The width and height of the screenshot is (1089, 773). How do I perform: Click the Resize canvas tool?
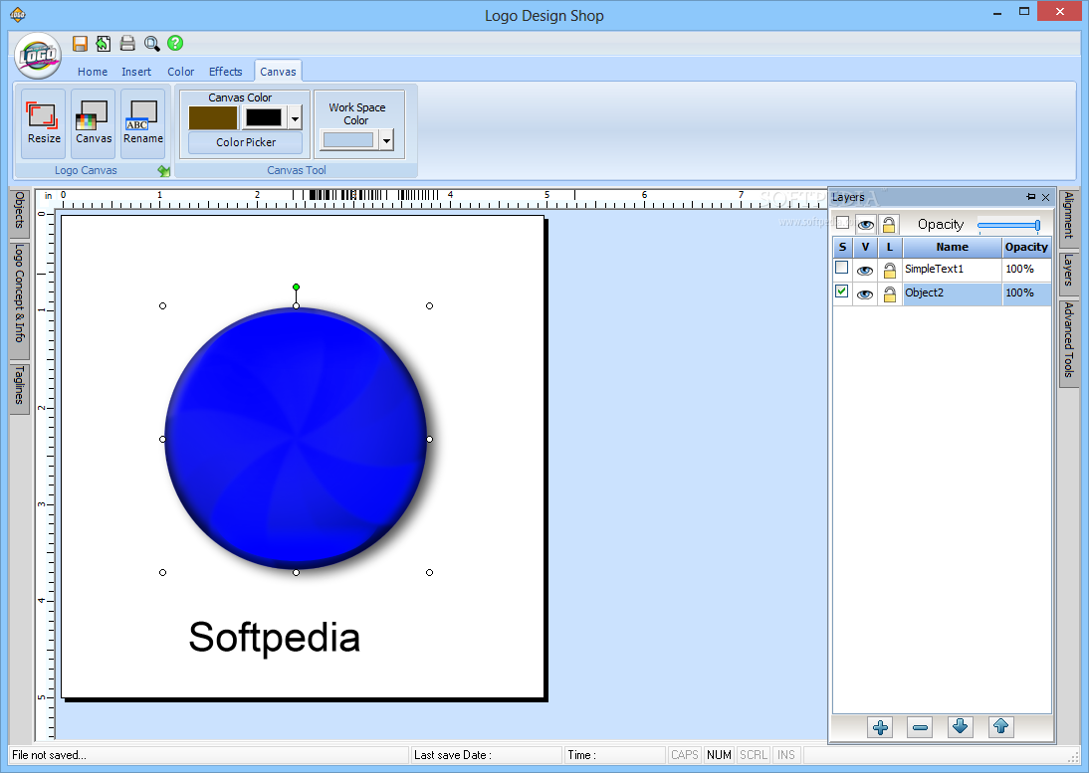pos(44,123)
